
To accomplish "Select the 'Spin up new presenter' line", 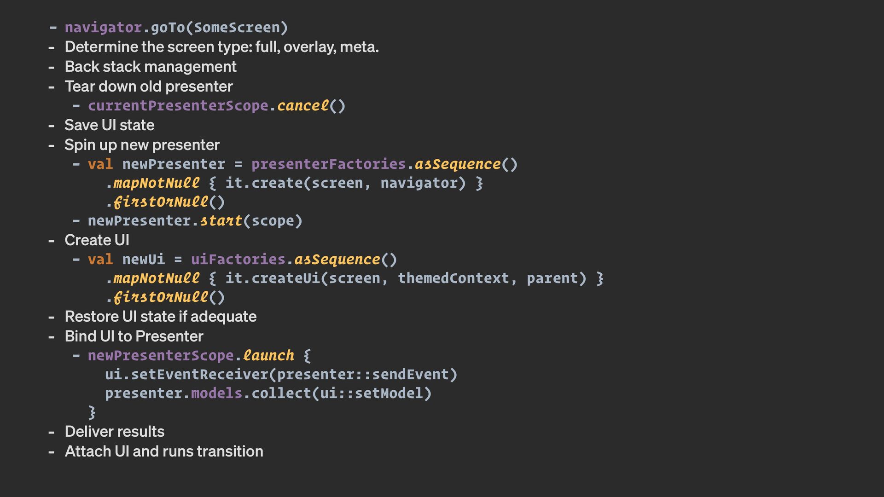I will 142,145.
